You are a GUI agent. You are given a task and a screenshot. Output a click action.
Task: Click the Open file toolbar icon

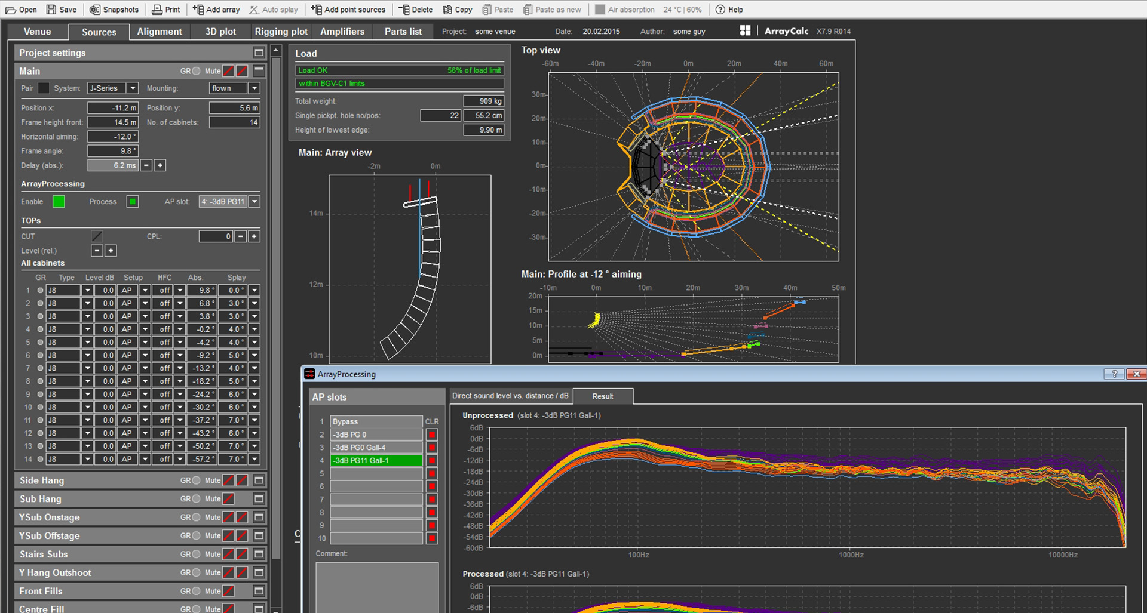pyautogui.click(x=11, y=10)
